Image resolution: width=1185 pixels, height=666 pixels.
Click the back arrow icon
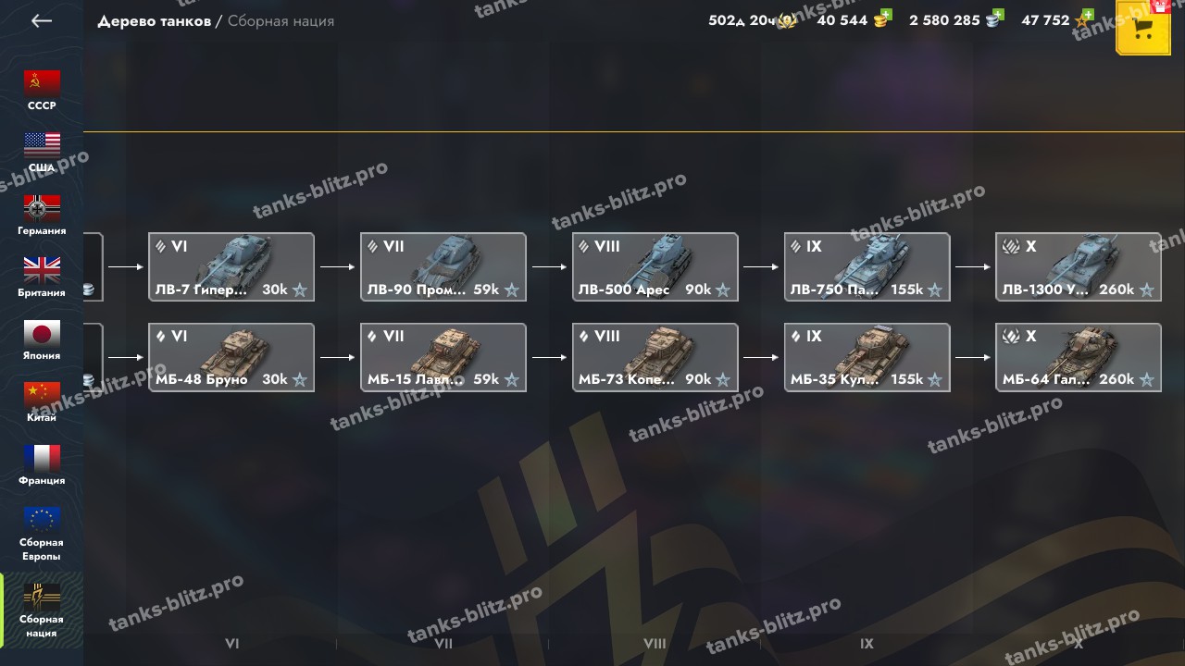[x=42, y=20]
